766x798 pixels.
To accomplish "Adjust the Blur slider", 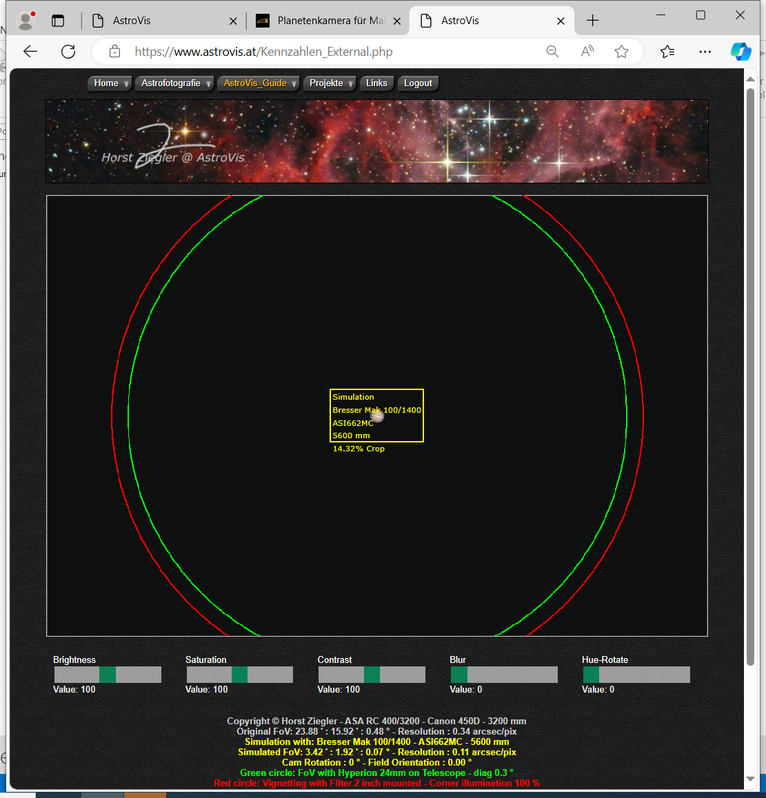I will pyautogui.click(x=504, y=675).
